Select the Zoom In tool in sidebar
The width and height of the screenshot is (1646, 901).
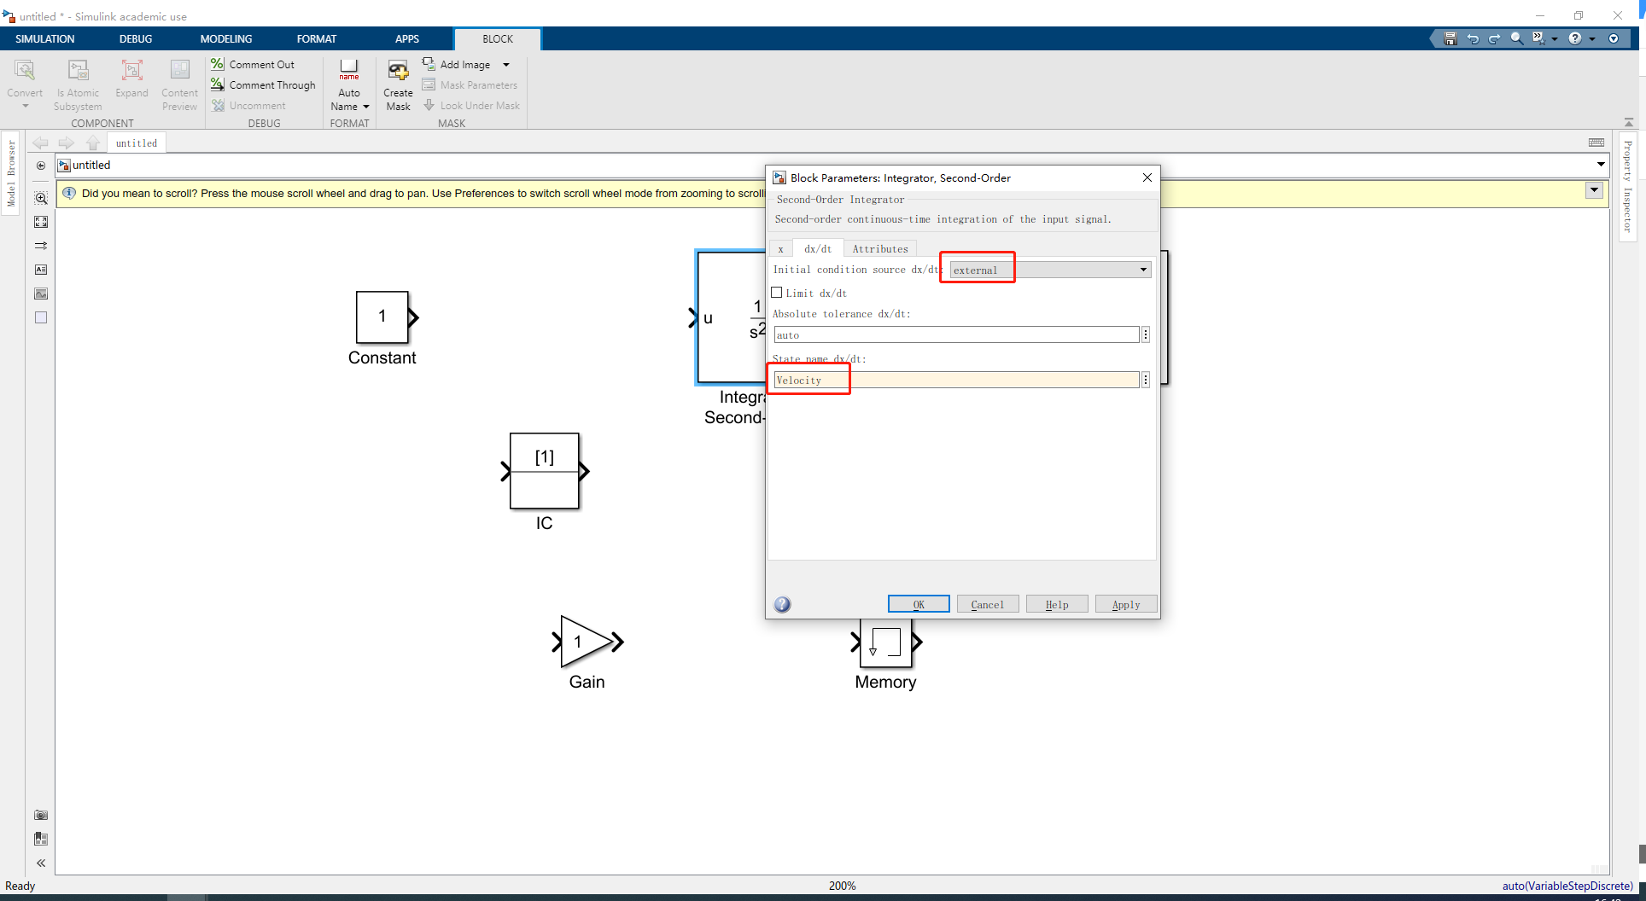coord(41,197)
